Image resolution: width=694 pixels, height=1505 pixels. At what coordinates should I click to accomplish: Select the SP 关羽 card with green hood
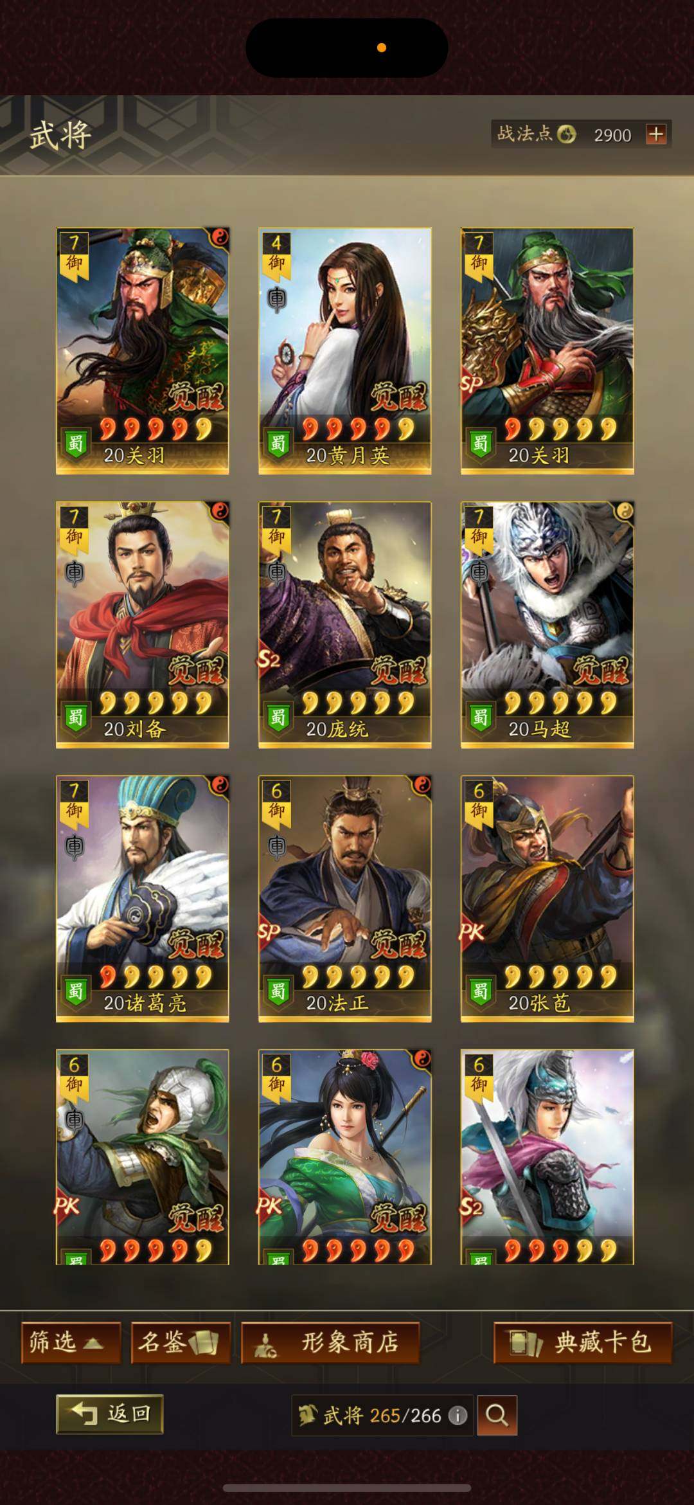pyautogui.click(x=547, y=351)
